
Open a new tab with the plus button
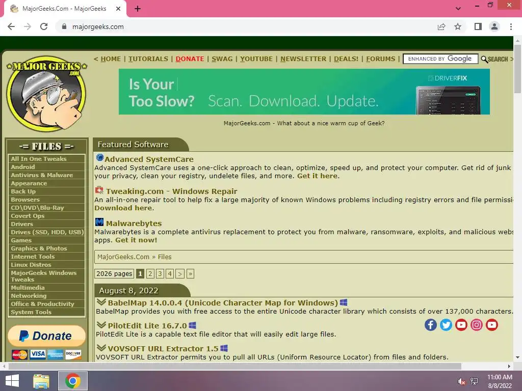[138, 9]
